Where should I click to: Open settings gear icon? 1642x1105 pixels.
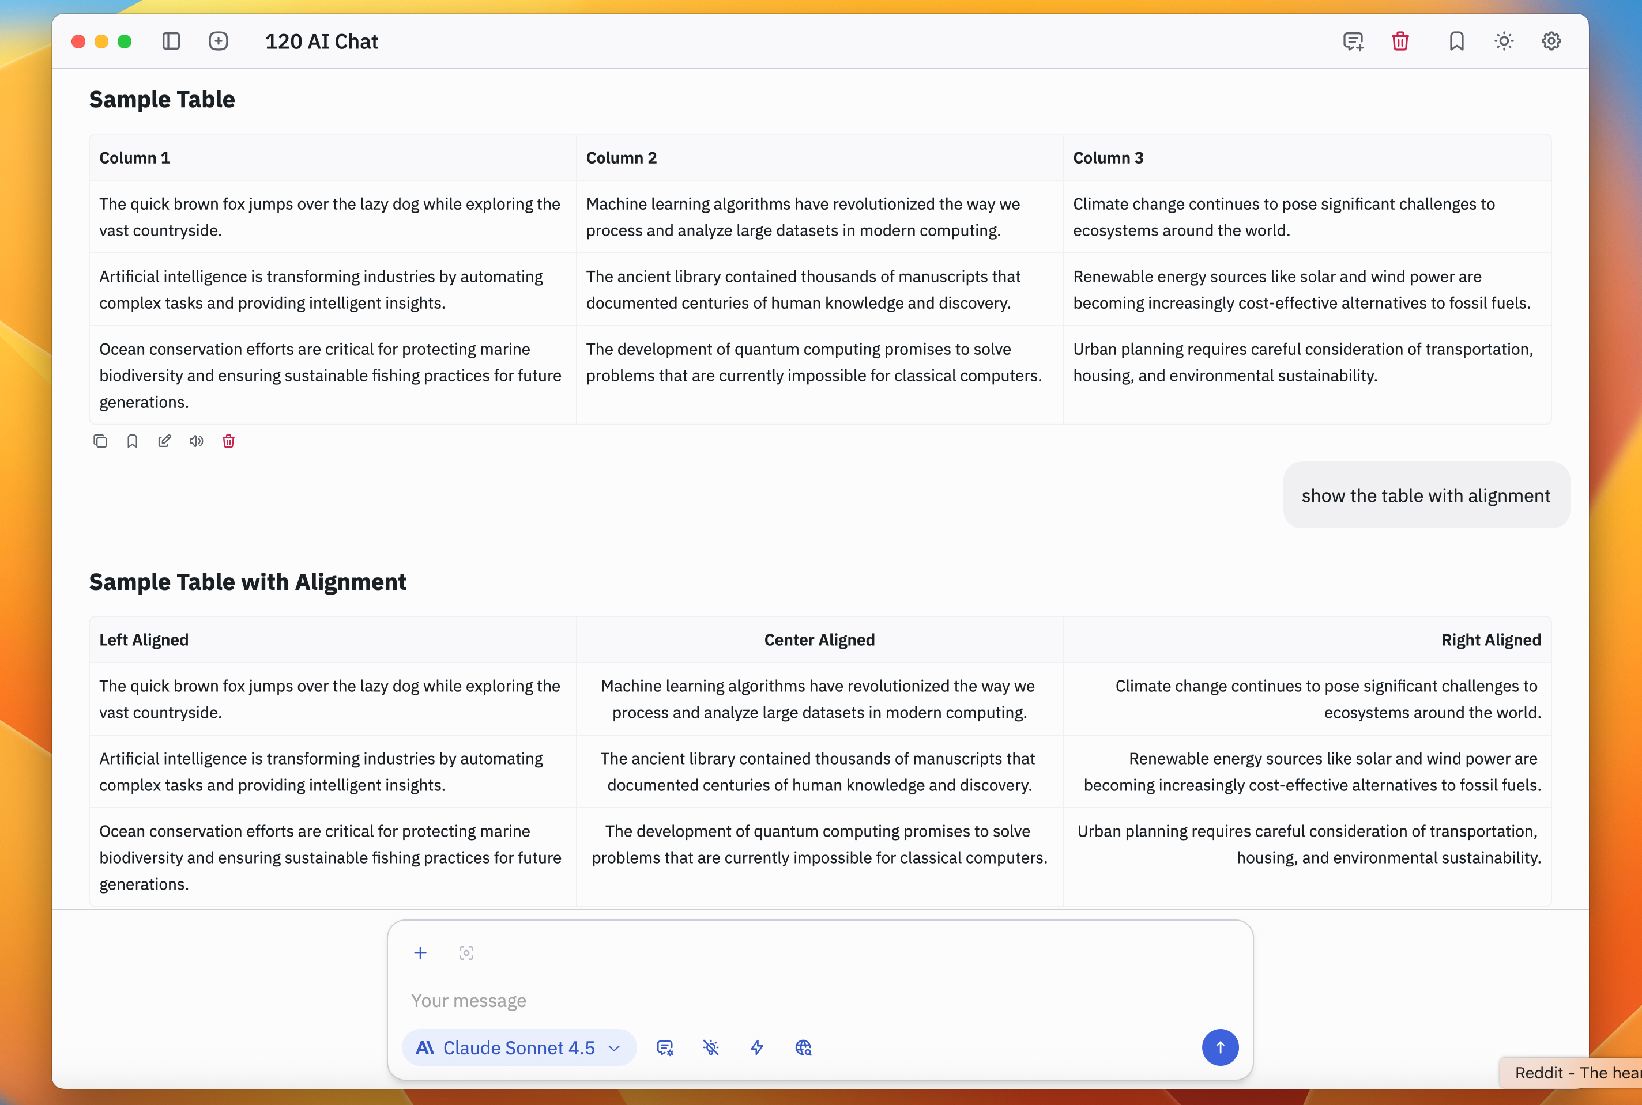tap(1551, 41)
